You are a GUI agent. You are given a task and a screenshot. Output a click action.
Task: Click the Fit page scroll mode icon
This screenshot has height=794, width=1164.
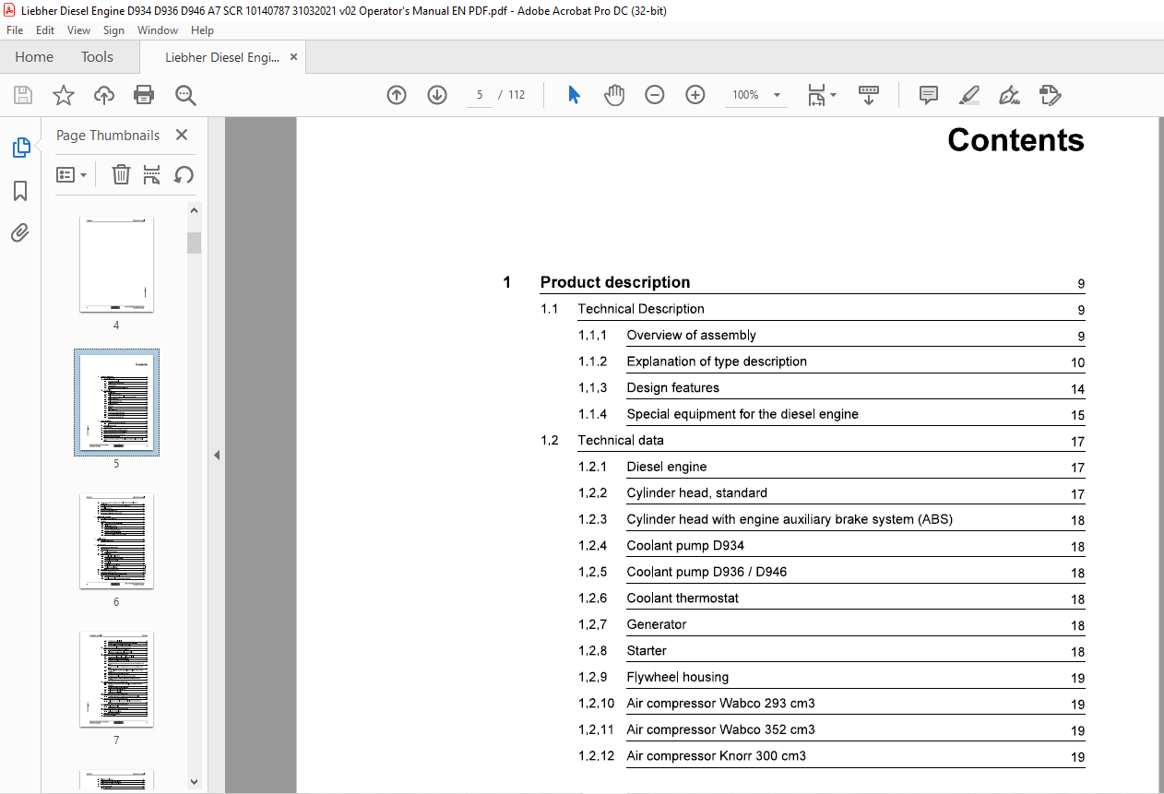tap(816, 95)
